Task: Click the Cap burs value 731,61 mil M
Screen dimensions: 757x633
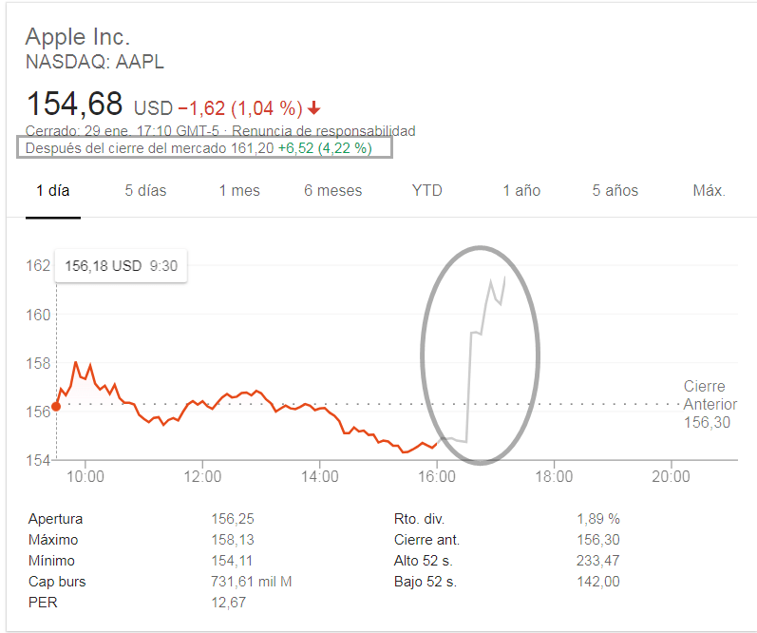Action: pos(252,581)
